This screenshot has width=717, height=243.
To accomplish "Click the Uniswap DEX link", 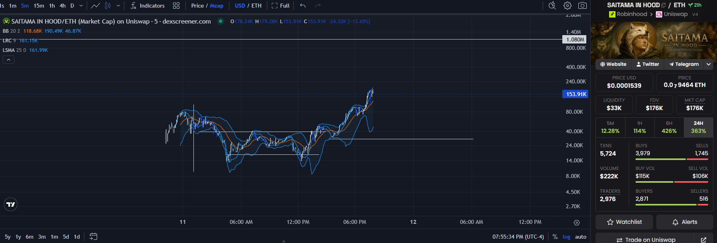I will [x=672, y=14].
